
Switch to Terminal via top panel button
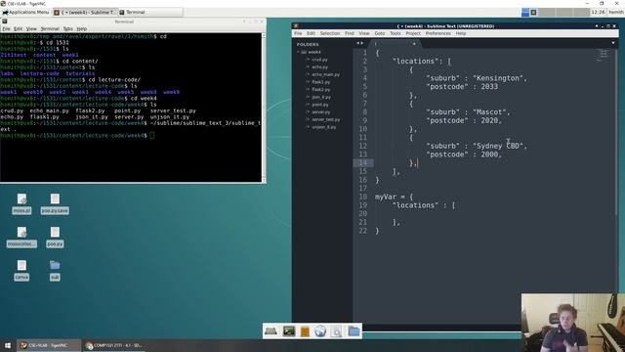point(150,13)
